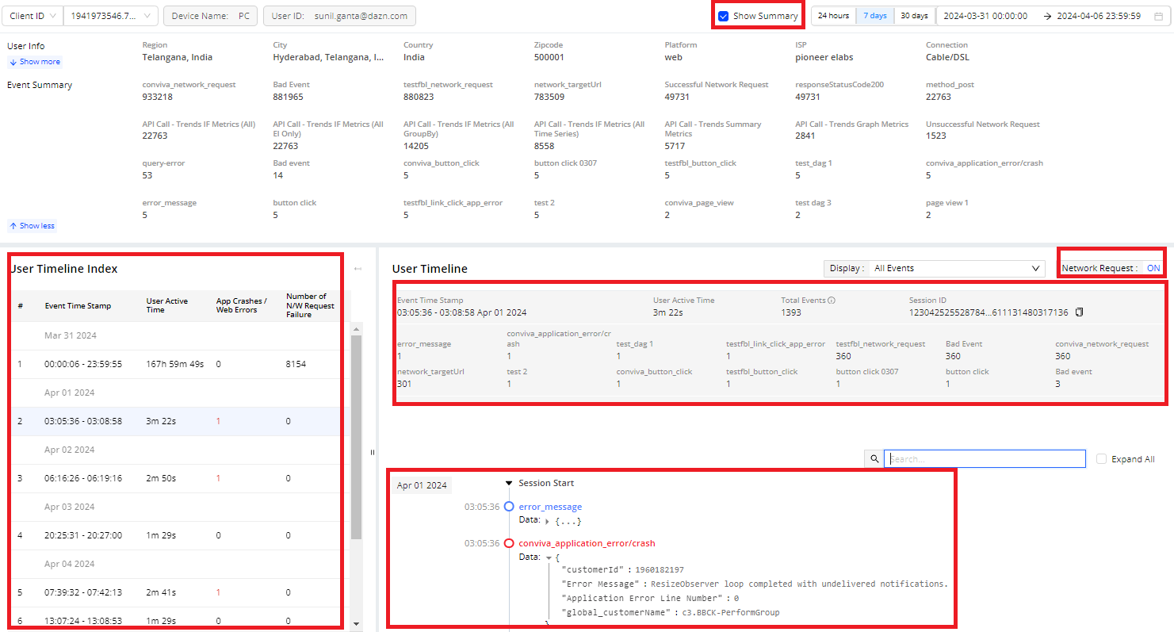1174x632 pixels.
Task: Uncheck the Show Summary checkbox
Action: (723, 16)
